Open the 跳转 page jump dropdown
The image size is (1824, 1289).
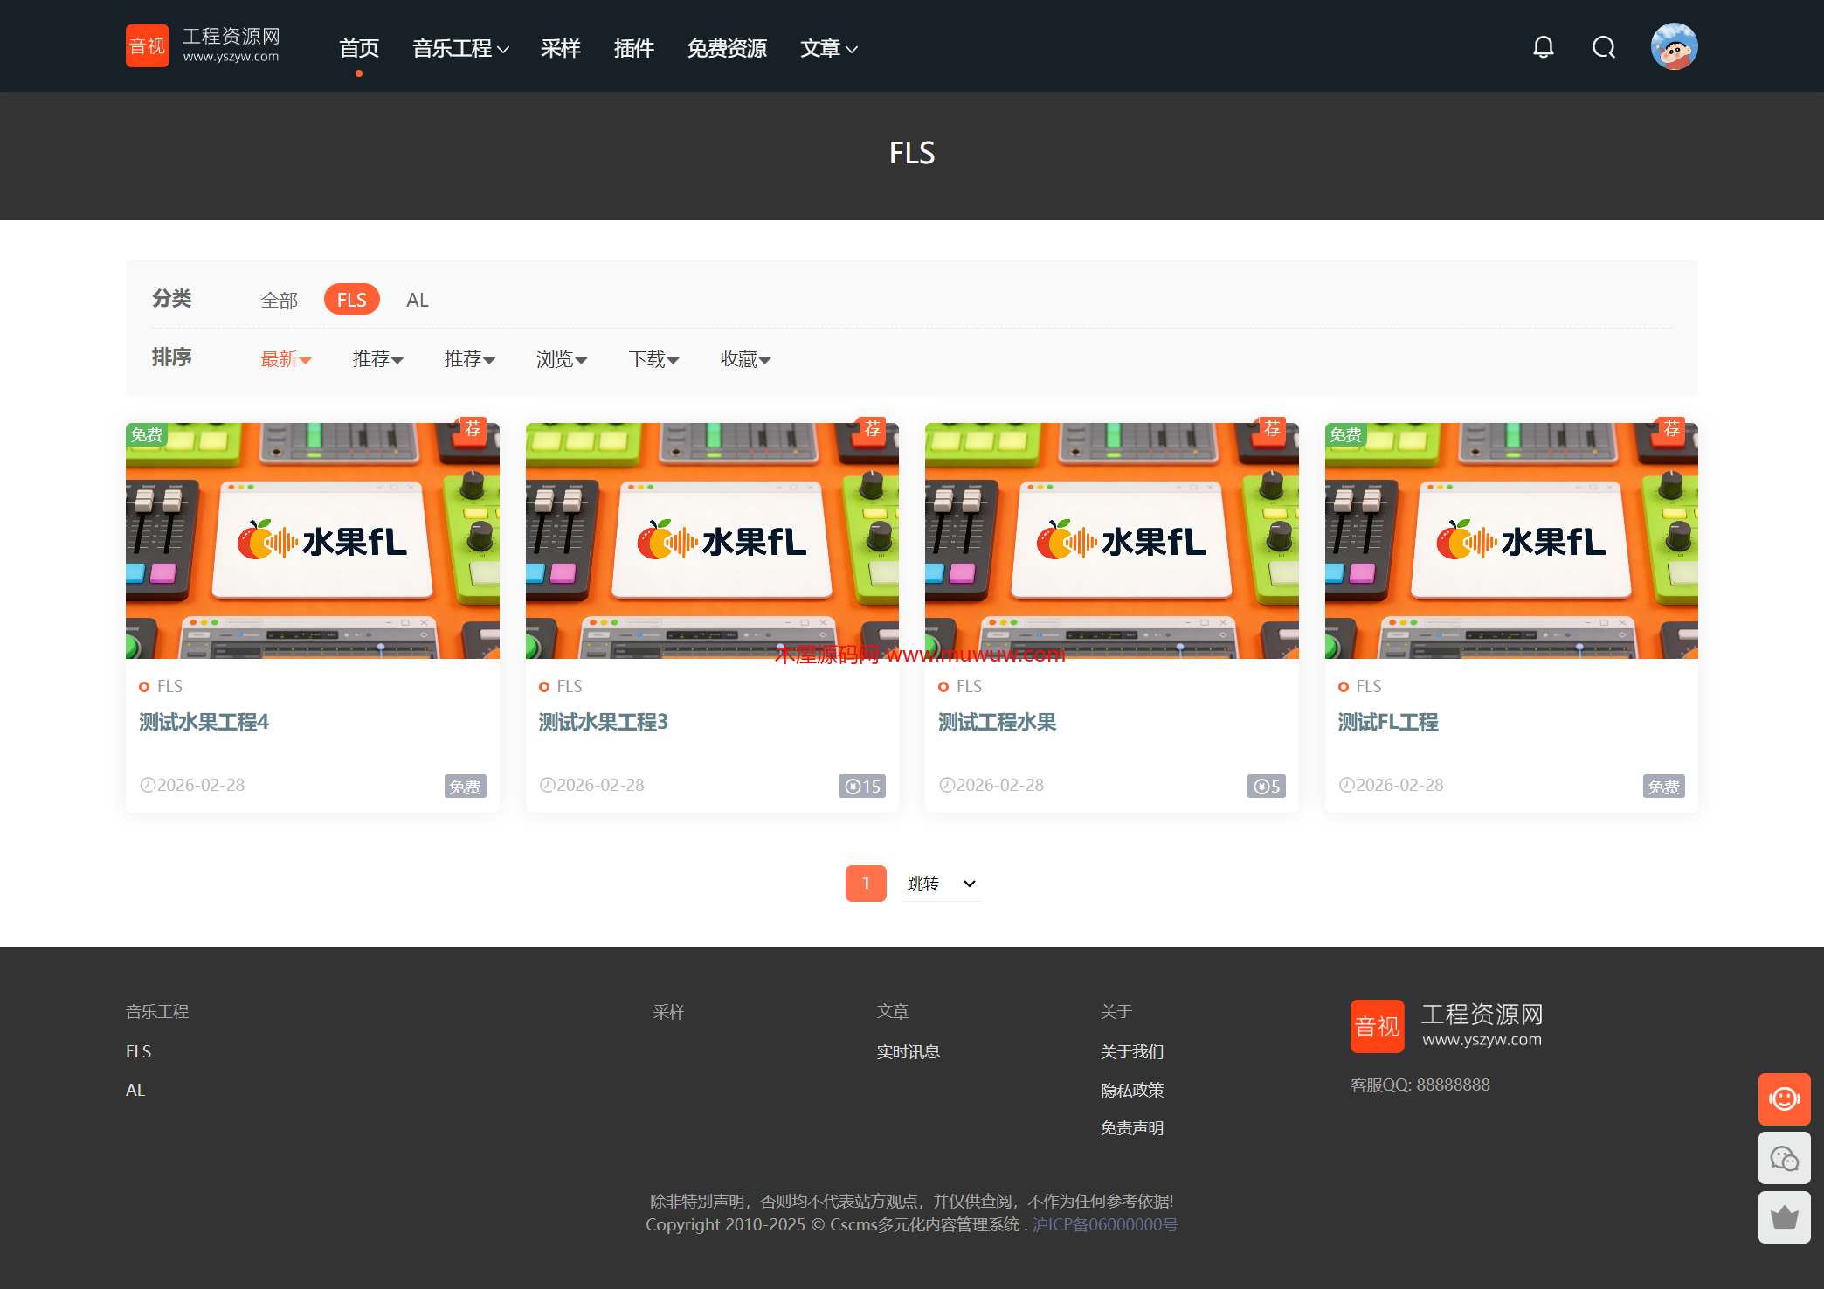coord(940,884)
